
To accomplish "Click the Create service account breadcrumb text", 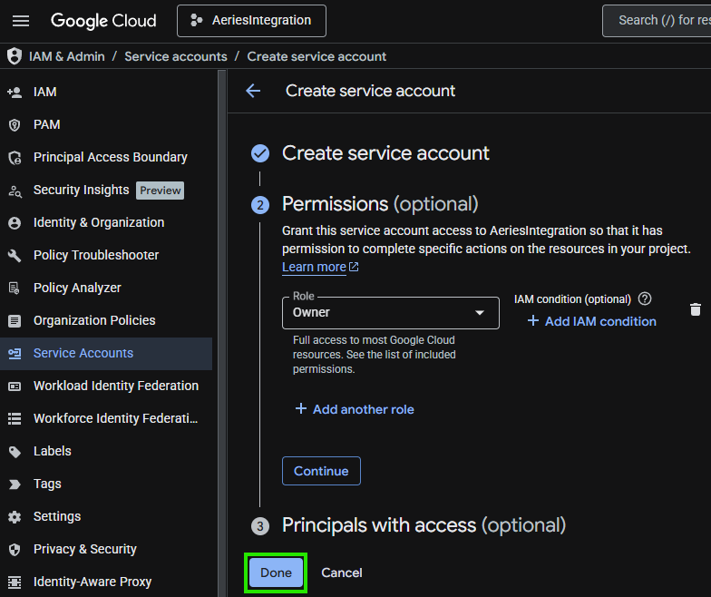I will [317, 56].
